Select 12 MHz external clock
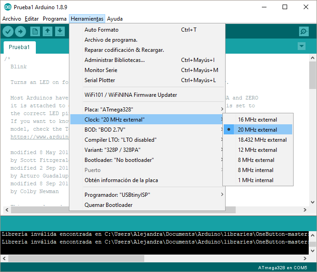This screenshot has height=272, width=317. (x=258, y=150)
